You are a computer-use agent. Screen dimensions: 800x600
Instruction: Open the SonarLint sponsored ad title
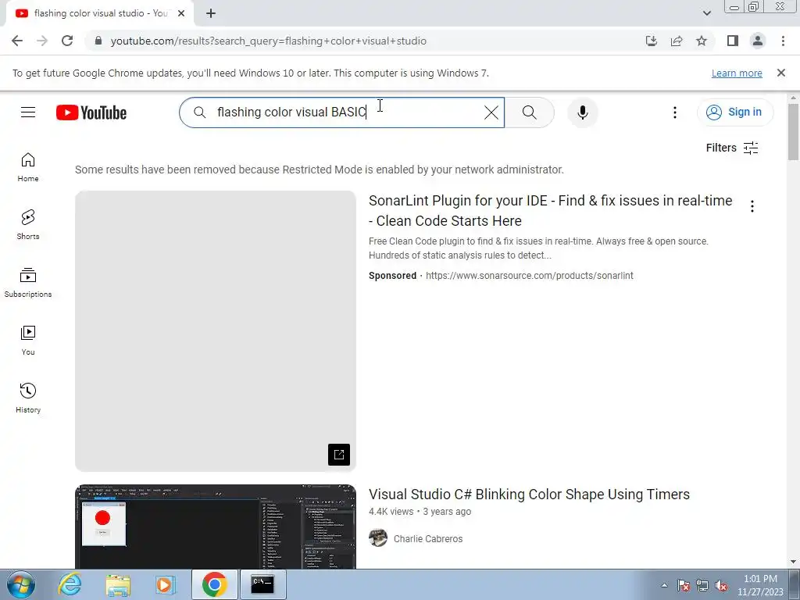(551, 211)
